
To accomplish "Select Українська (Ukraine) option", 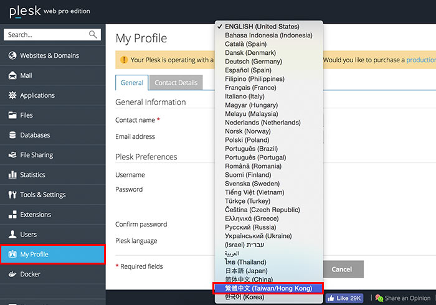I will tap(268, 236).
